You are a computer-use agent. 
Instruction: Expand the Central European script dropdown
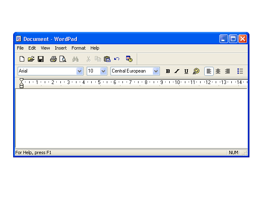point(156,71)
